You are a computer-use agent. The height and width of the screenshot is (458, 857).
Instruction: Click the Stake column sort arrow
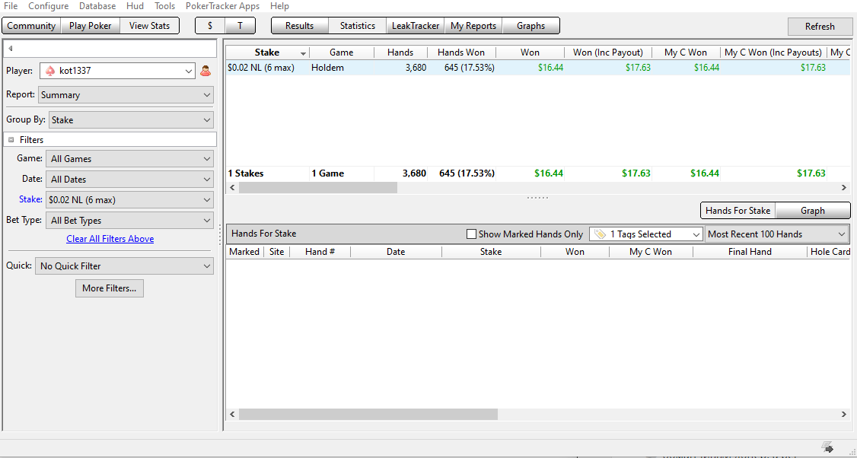304,53
